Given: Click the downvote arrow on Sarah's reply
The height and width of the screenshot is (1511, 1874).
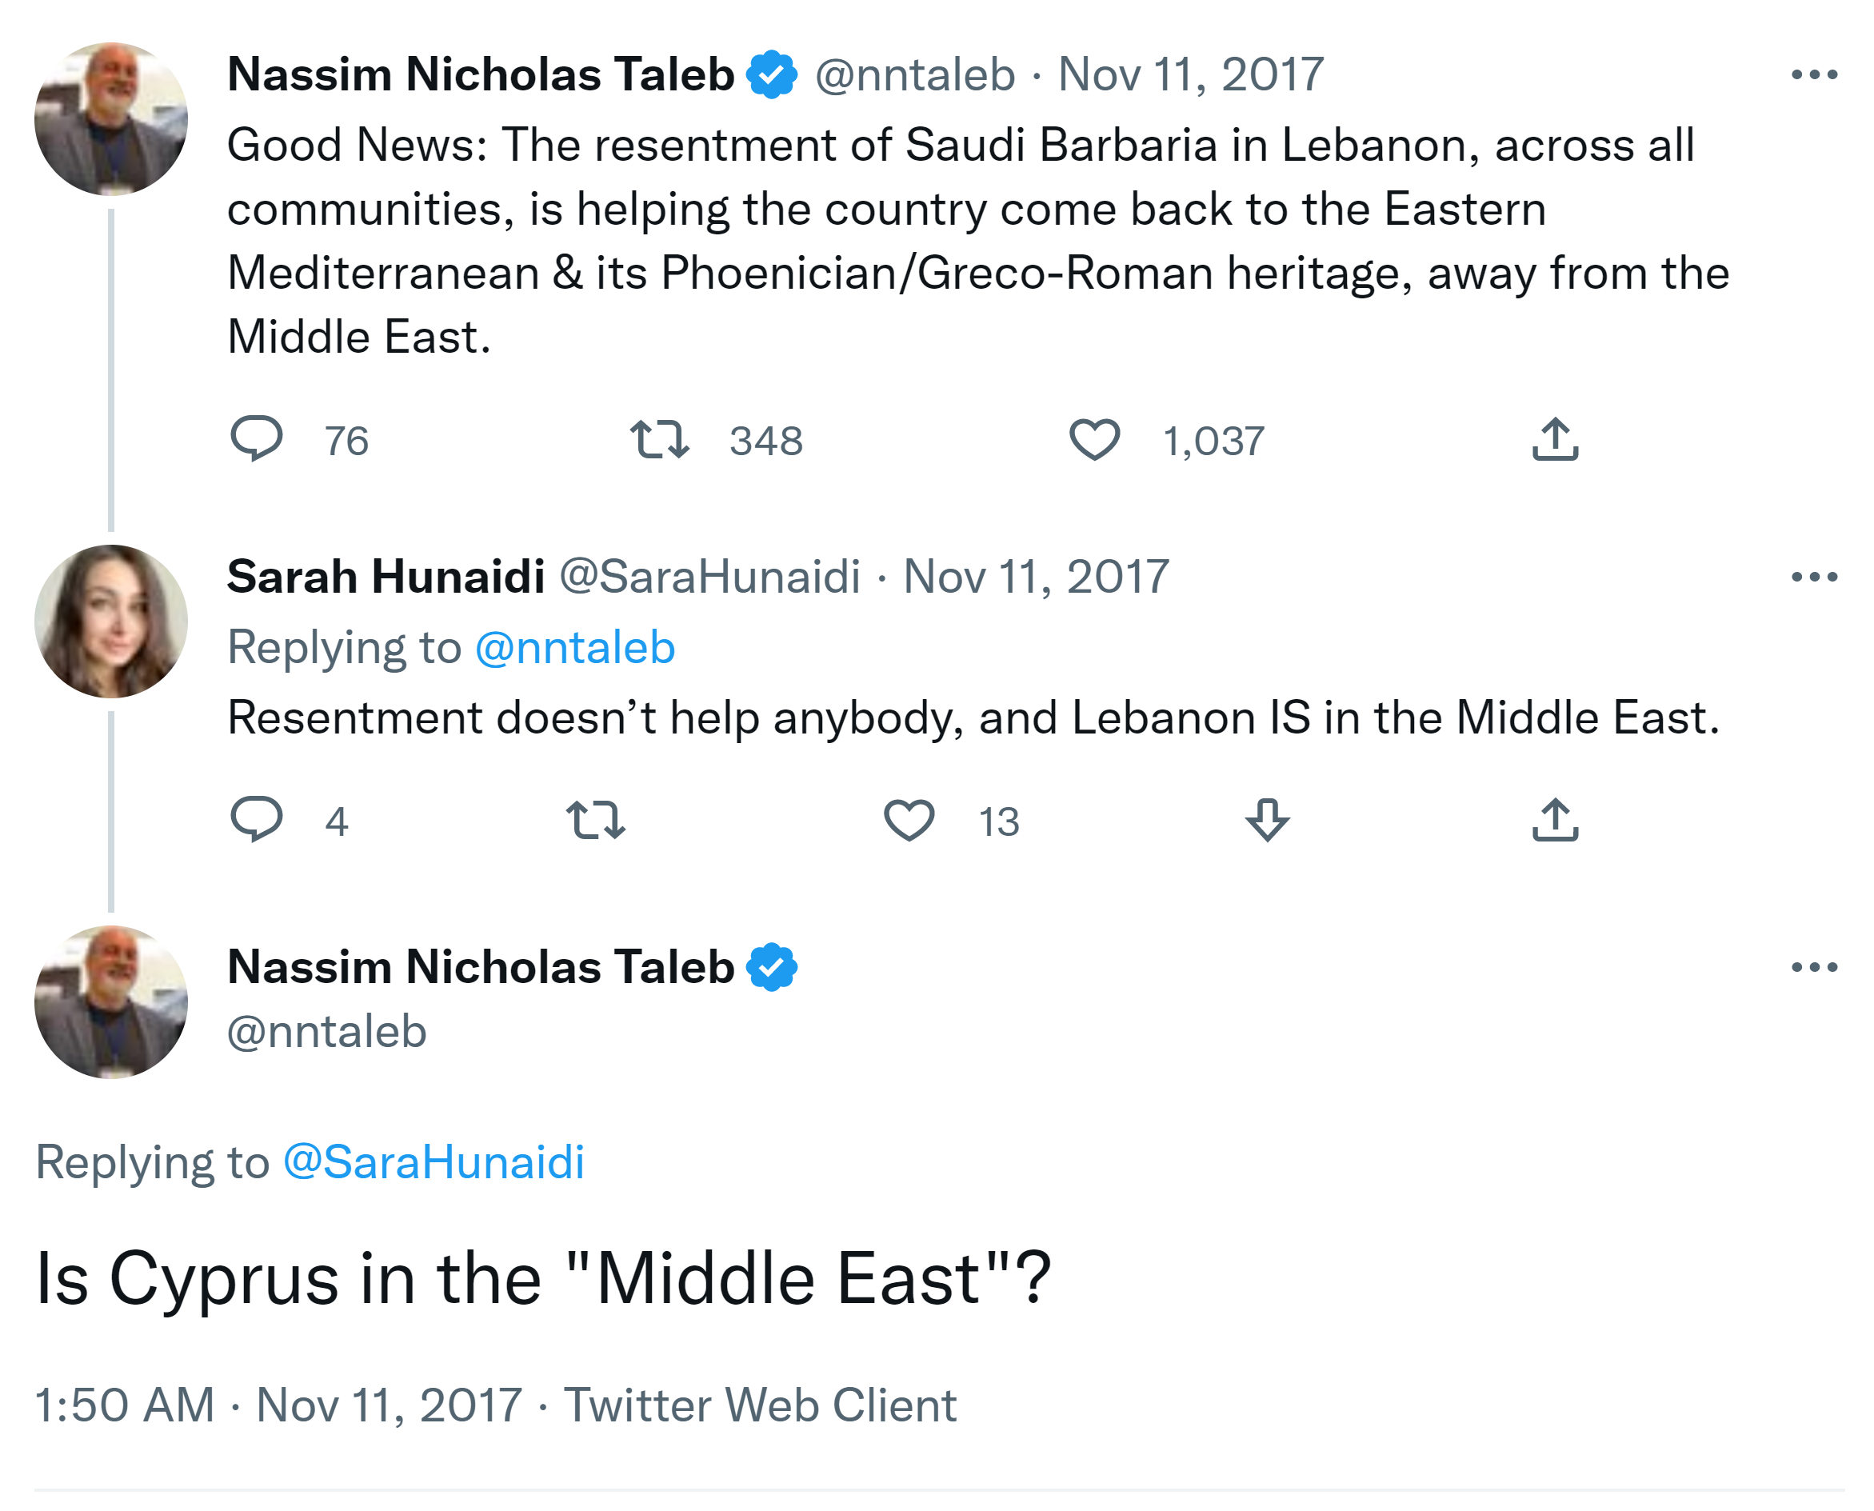Looking at the screenshot, I should pos(1266,819).
